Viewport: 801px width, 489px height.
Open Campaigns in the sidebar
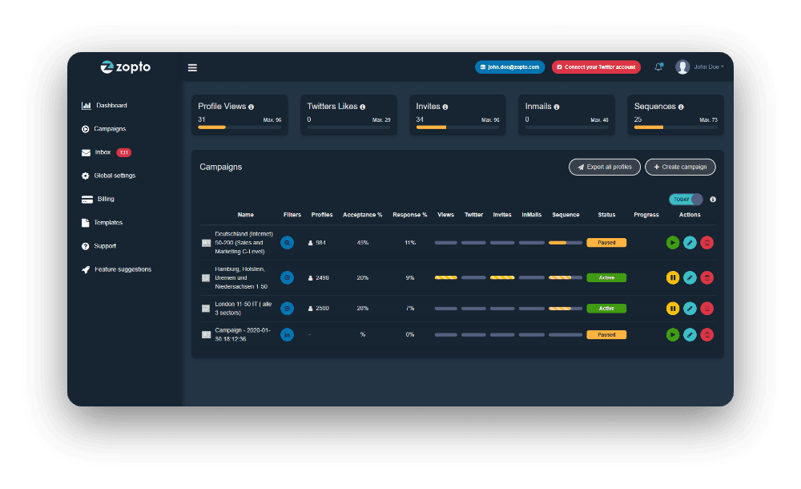(x=103, y=129)
